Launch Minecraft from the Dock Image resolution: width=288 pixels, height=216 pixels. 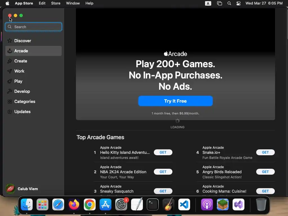tap(223, 204)
